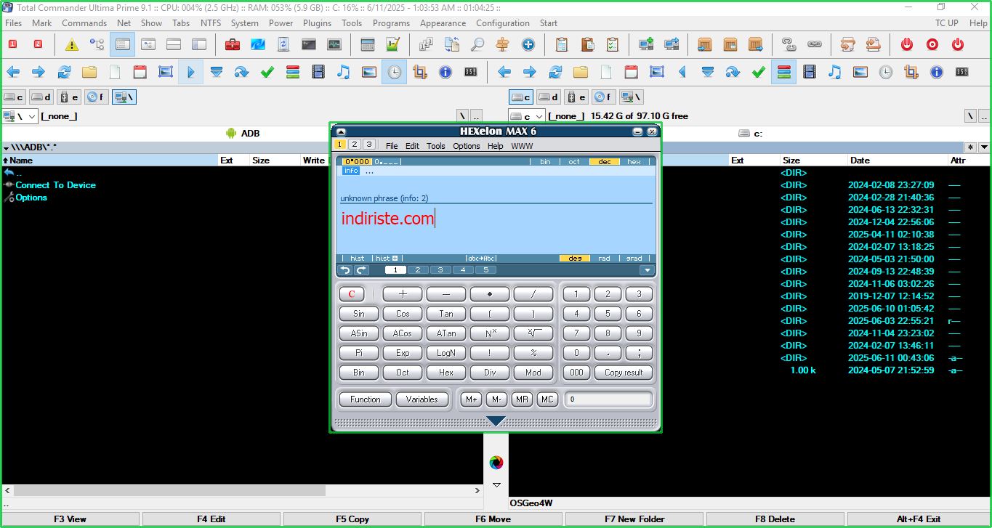The width and height of the screenshot is (992, 528).
Task: Select Connect To Device in ADB panel
Action: 56,185
